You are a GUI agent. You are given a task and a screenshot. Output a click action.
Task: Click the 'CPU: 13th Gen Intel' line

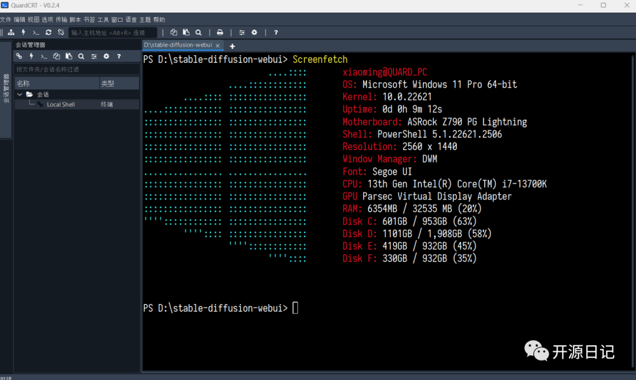point(445,184)
